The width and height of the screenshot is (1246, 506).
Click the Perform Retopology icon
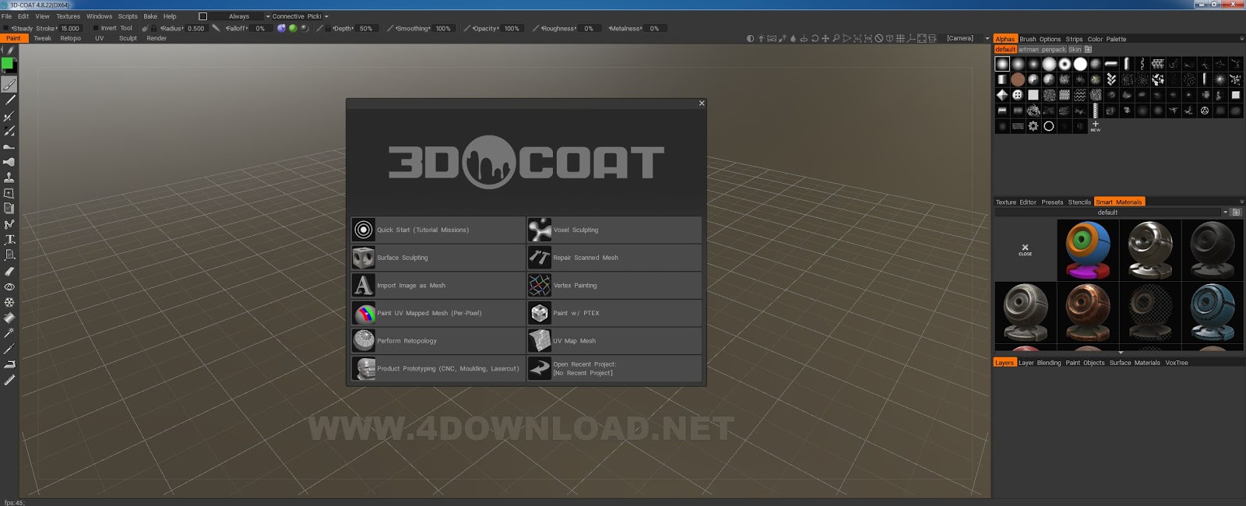(364, 340)
